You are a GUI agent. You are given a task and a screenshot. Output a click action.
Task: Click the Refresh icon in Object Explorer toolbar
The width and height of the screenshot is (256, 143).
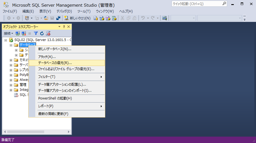pyautogui.click(x=42, y=33)
